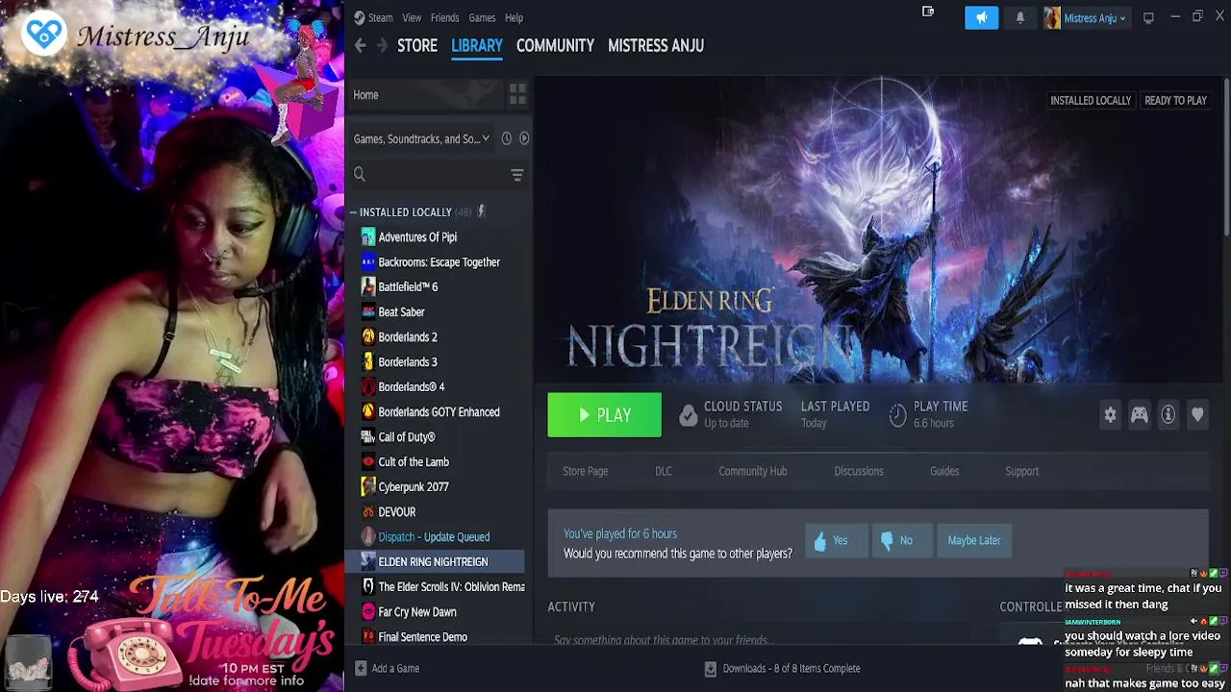Screen dimensions: 1231x692
Task: Open the Steam menu
Action: (x=380, y=17)
